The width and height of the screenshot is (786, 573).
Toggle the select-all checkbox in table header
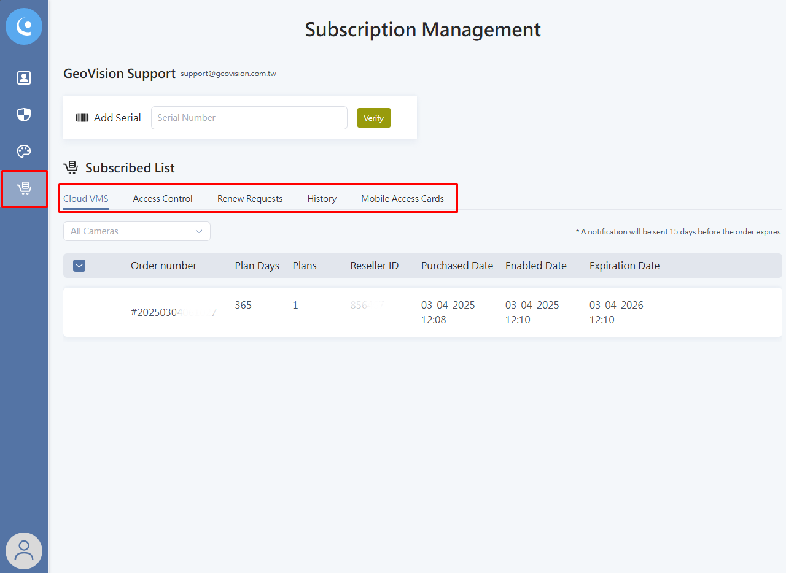[x=79, y=266]
